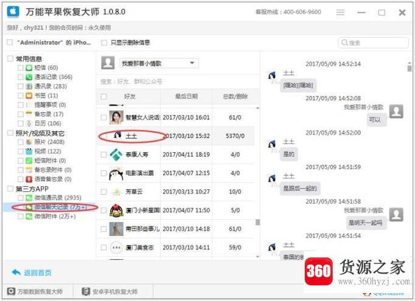Open the 我爱那首小情歌 account dropdown
Image resolution: width=415 pixels, height=301 pixels.
point(159,63)
